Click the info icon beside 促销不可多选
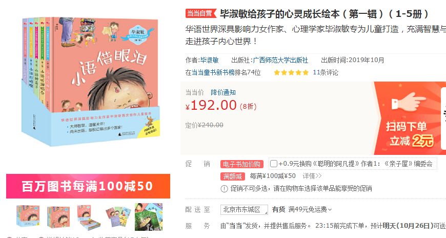 click(224, 189)
